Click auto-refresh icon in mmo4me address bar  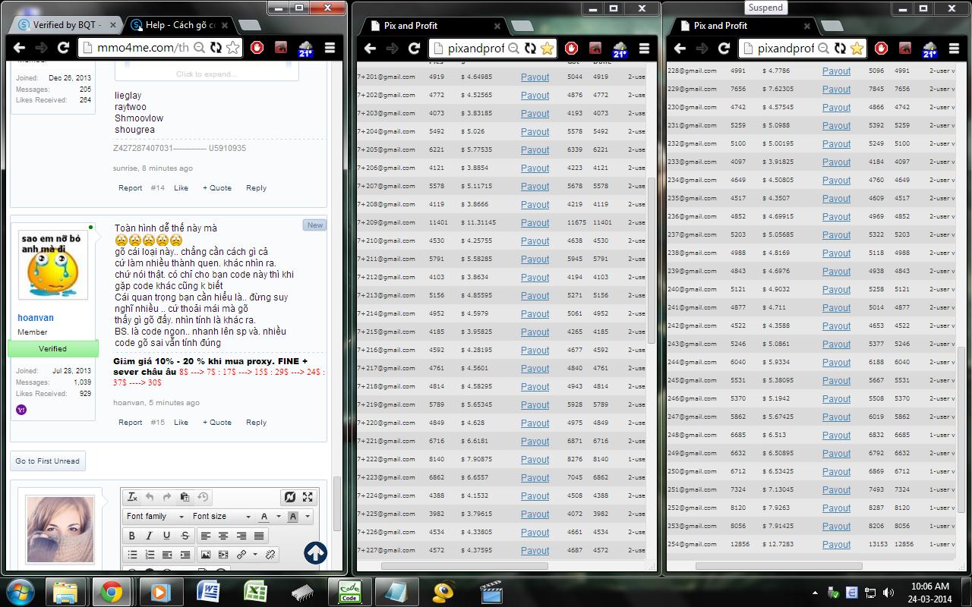tap(216, 48)
